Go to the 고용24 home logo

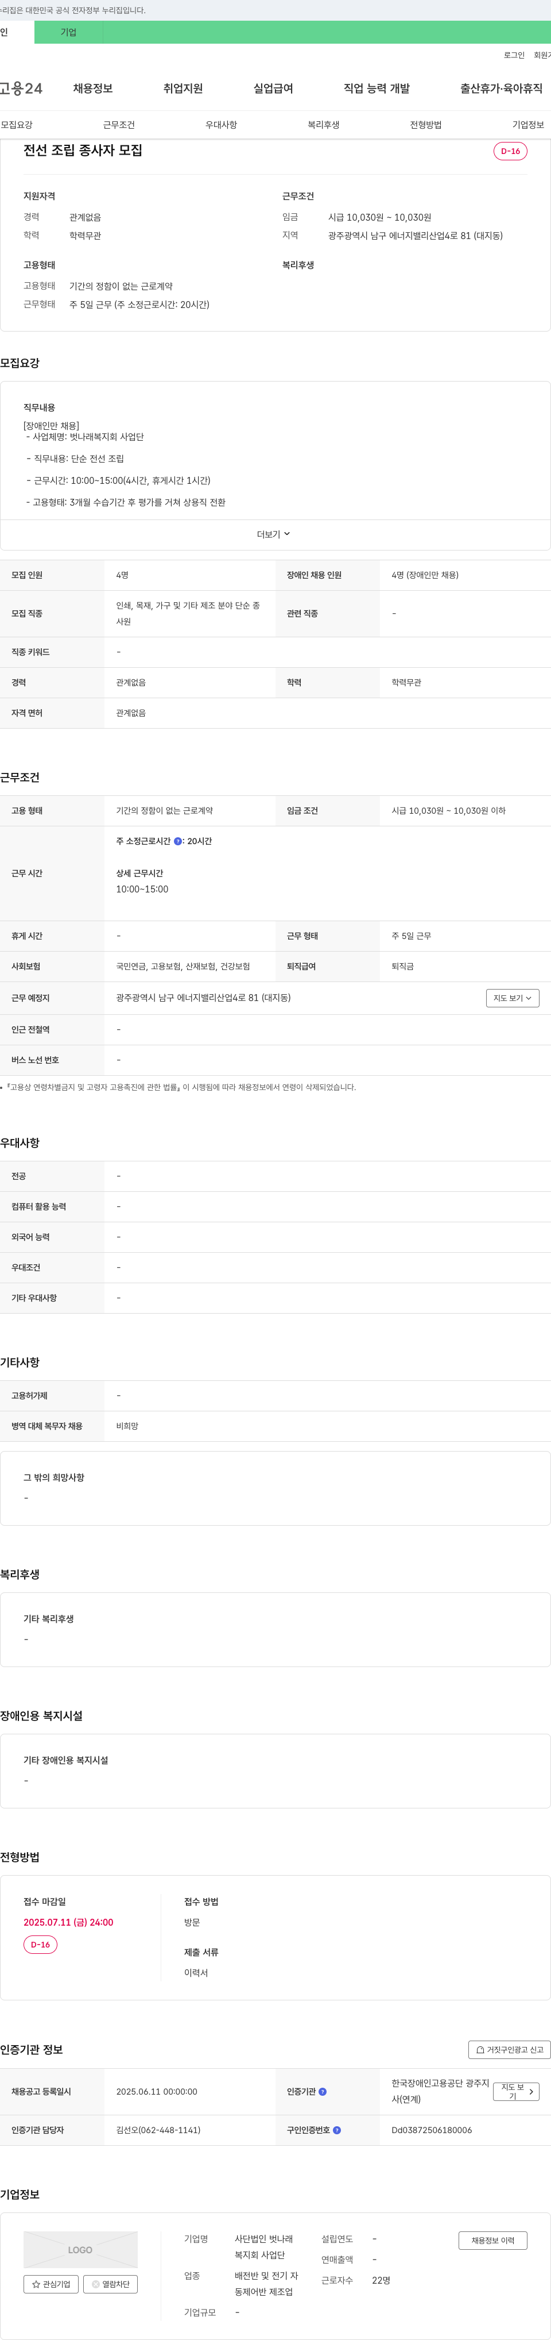21,88
